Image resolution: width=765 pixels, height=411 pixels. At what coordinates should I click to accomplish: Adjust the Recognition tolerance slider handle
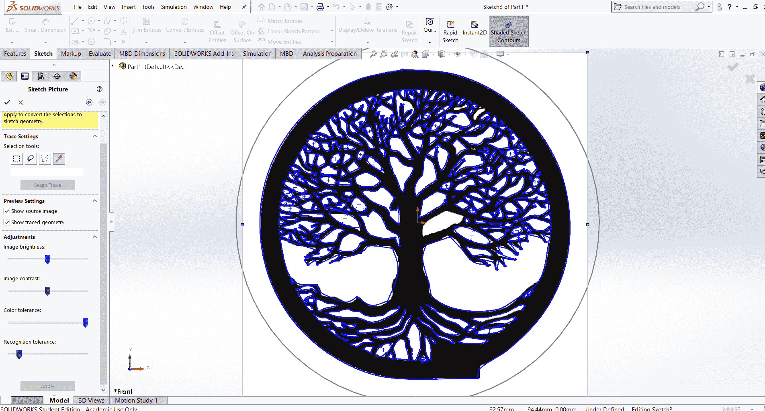click(x=19, y=354)
